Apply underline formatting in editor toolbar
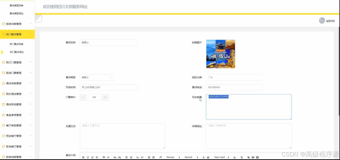Screen dimensions: 340x160 [92, 157]
